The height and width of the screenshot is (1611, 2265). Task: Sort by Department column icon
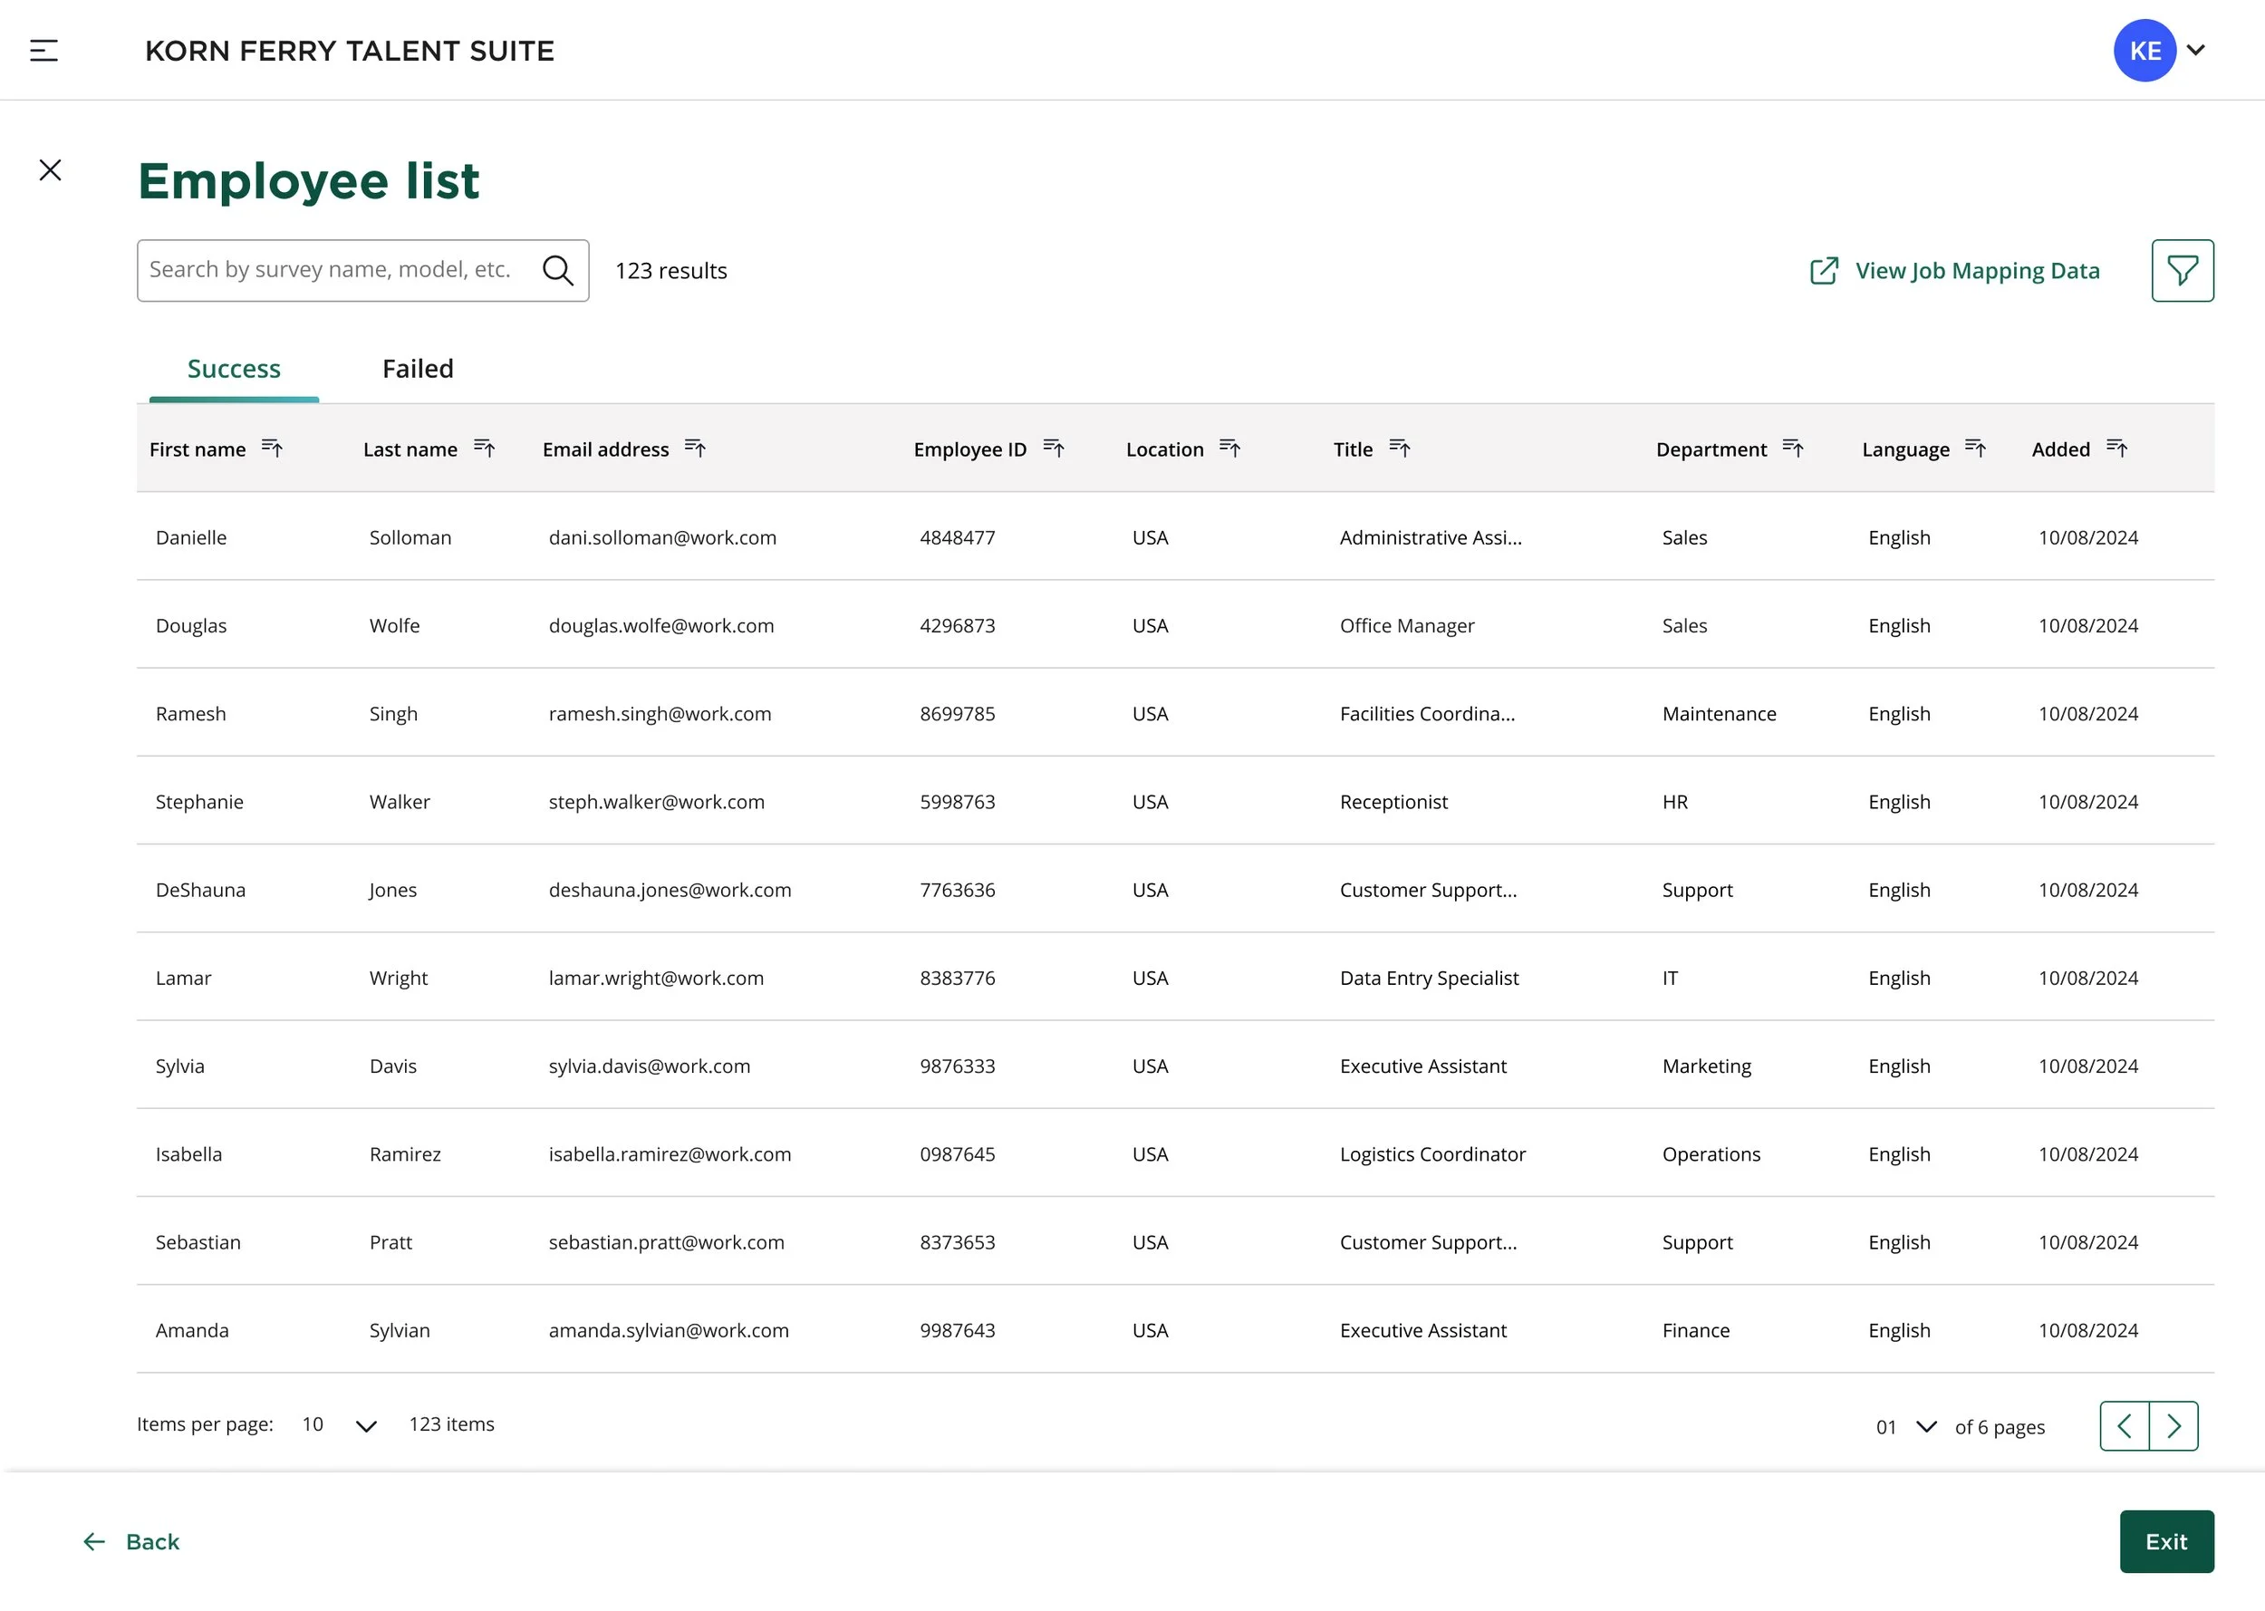pos(1793,449)
